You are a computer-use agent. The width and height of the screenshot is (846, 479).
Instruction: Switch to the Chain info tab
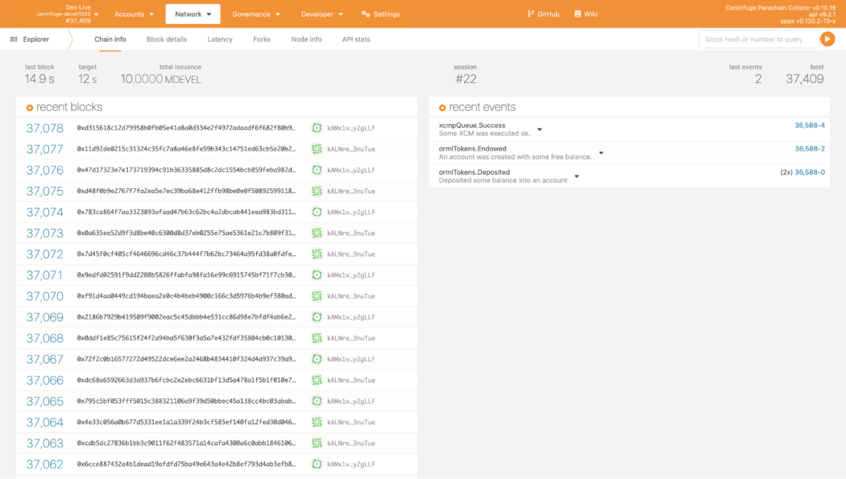[x=110, y=39]
